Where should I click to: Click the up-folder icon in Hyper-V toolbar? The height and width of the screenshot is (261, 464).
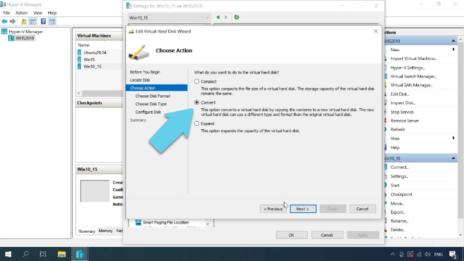click(x=24, y=21)
